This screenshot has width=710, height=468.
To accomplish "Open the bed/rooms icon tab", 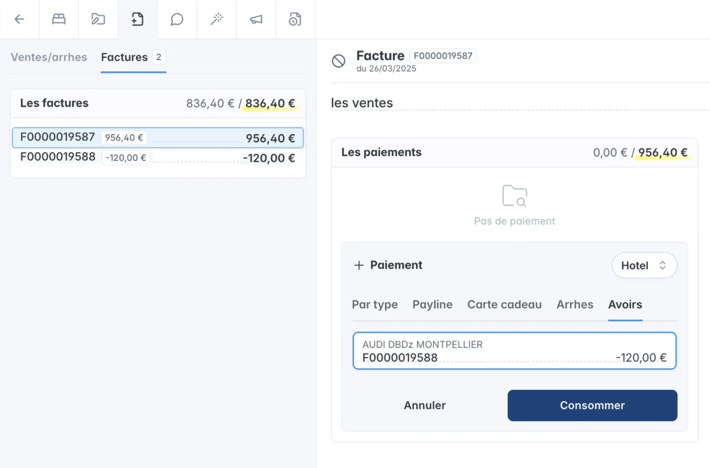I will click(x=59, y=19).
